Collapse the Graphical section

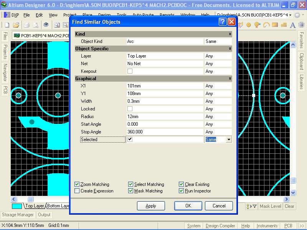click(230, 79)
